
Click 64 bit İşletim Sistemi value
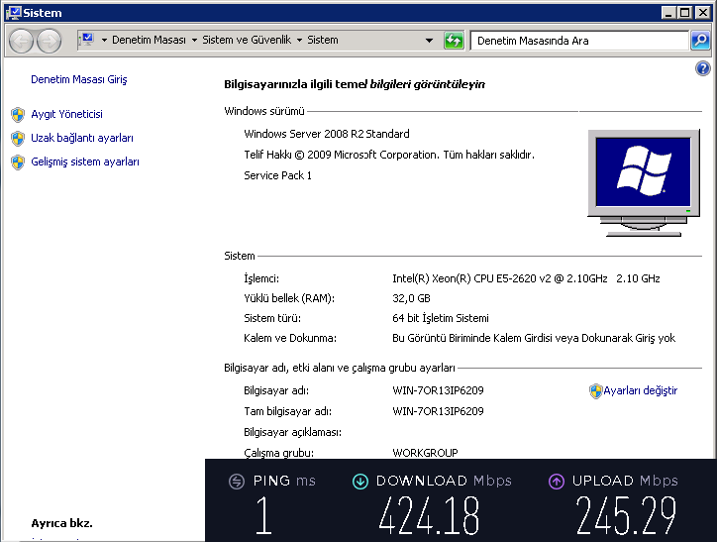coord(441,318)
